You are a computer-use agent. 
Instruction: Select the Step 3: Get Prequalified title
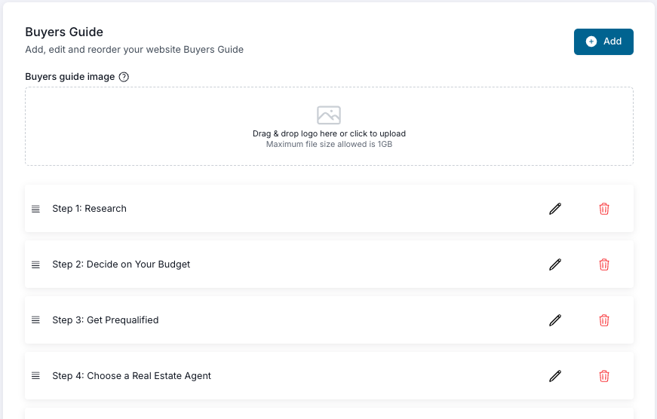tap(105, 320)
